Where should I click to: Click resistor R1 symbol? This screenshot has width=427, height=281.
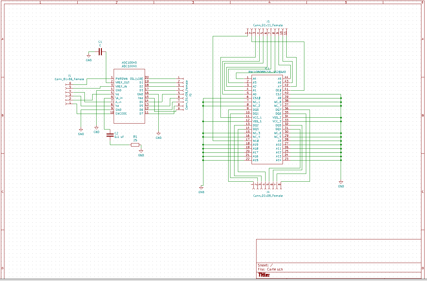click(x=135, y=145)
